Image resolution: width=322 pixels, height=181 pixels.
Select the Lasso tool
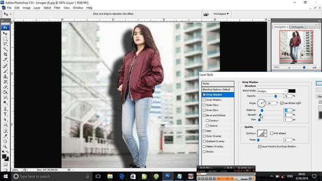pos(5,44)
